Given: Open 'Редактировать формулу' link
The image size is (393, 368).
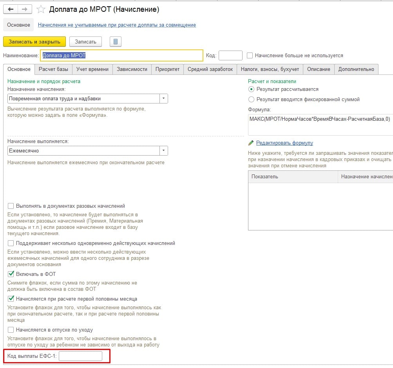Looking at the screenshot, I should [284, 143].
